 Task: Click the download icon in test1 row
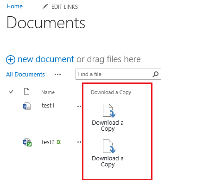(x=109, y=111)
